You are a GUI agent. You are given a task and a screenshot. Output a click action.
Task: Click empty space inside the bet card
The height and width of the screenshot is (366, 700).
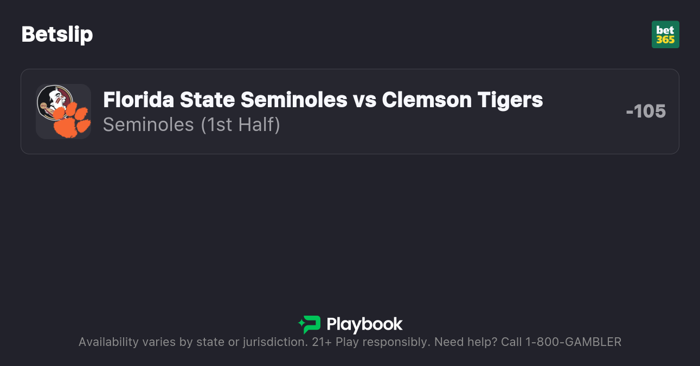click(x=434, y=135)
